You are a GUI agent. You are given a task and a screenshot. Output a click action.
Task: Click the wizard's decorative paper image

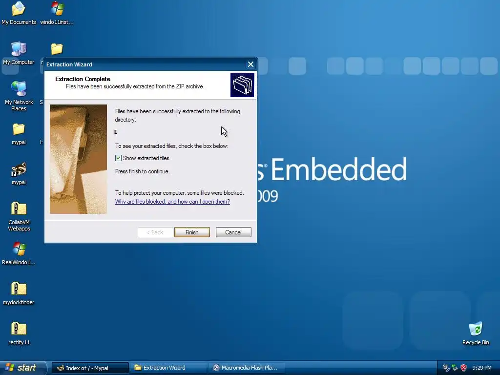click(x=78, y=159)
